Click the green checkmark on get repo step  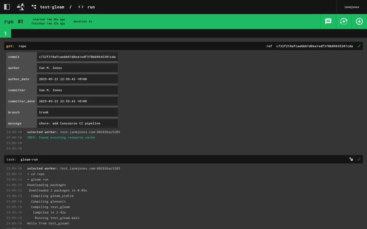(359, 46)
